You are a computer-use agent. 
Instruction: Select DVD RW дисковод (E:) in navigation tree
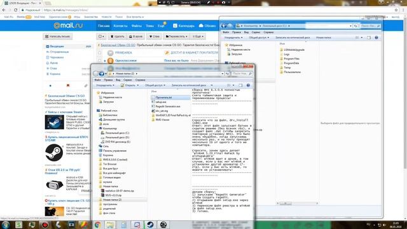pyautogui.click(x=116, y=142)
